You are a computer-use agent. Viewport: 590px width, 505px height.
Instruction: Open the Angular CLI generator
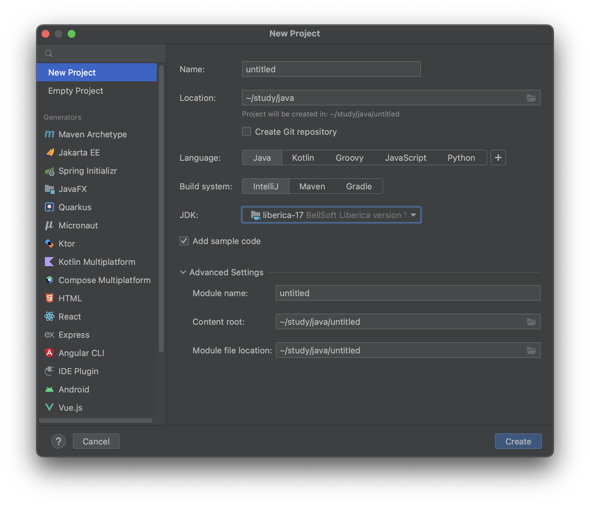[81, 353]
